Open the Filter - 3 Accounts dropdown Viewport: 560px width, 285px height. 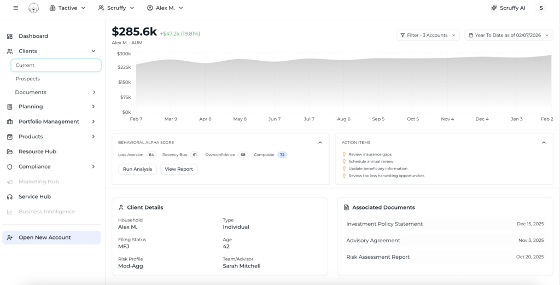click(428, 35)
